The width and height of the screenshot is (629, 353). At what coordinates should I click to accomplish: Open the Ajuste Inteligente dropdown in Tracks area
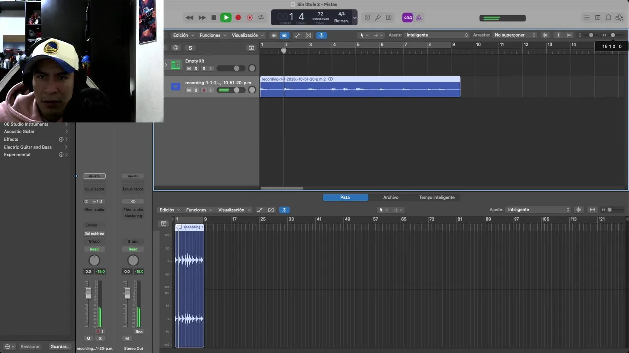[437, 35]
